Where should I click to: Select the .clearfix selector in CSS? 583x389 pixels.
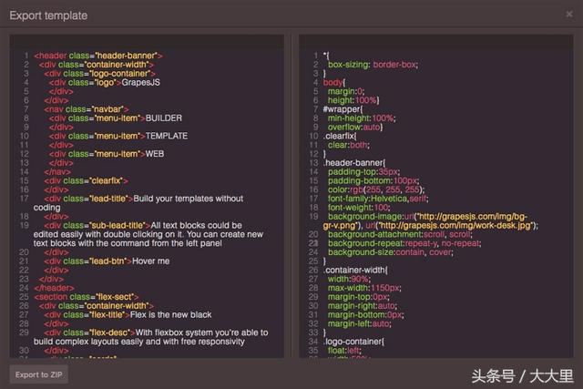click(x=340, y=136)
